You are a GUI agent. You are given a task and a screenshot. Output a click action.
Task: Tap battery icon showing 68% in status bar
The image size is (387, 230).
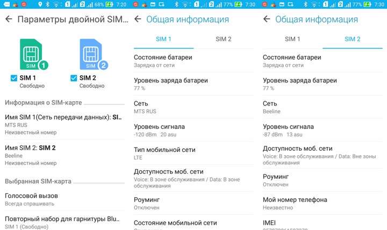tap(109, 4)
